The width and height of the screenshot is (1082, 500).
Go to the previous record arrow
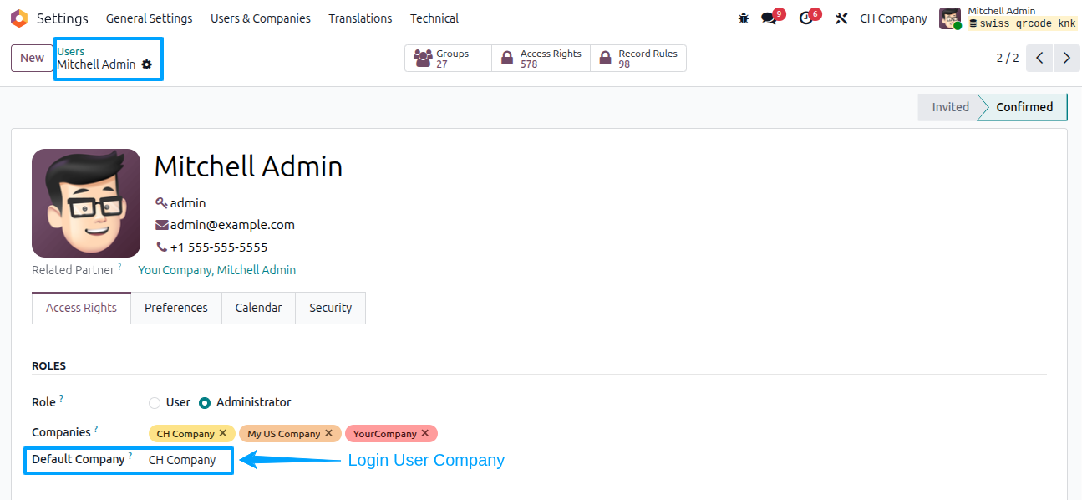(1039, 58)
